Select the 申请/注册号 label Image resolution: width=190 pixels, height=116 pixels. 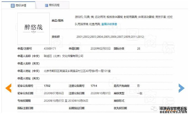tap(25, 48)
